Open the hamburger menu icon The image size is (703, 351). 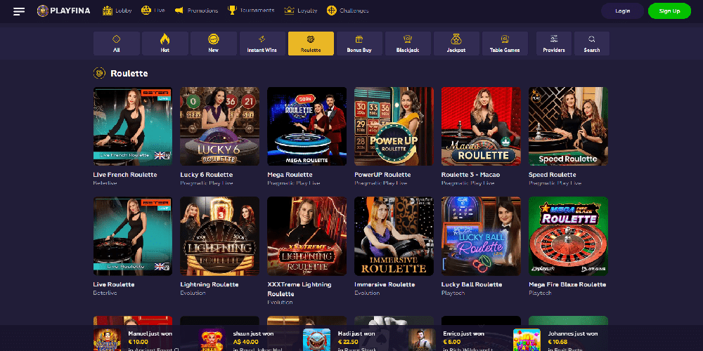coord(19,11)
